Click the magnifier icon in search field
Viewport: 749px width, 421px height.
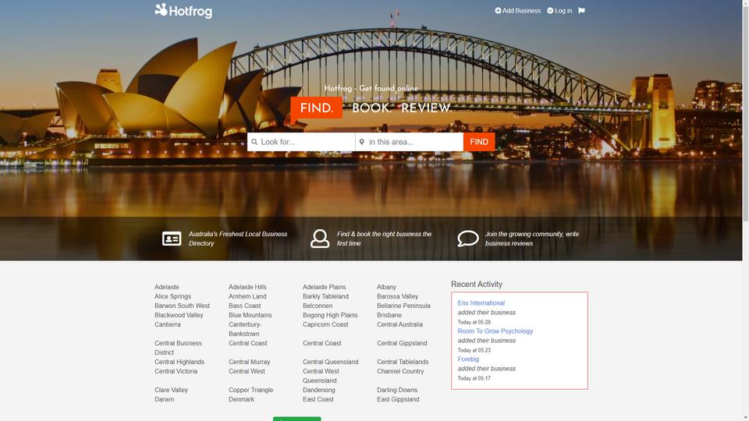254,142
